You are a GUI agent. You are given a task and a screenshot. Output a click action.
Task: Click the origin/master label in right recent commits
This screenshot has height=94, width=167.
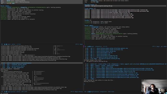click(100, 34)
